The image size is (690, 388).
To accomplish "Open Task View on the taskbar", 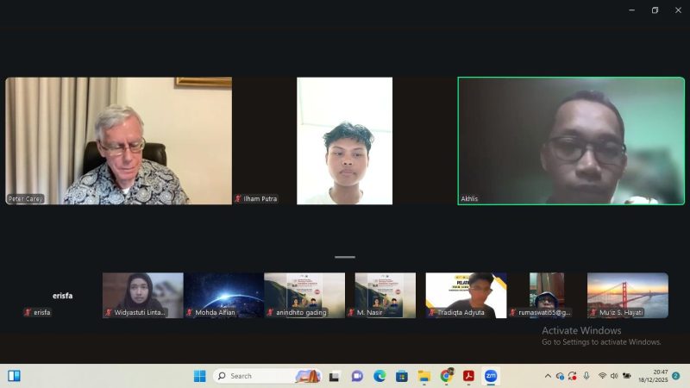I will [334, 376].
